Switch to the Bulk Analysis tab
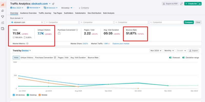The height and width of the screenshot is (102, 205). click(x=109, y=13)
